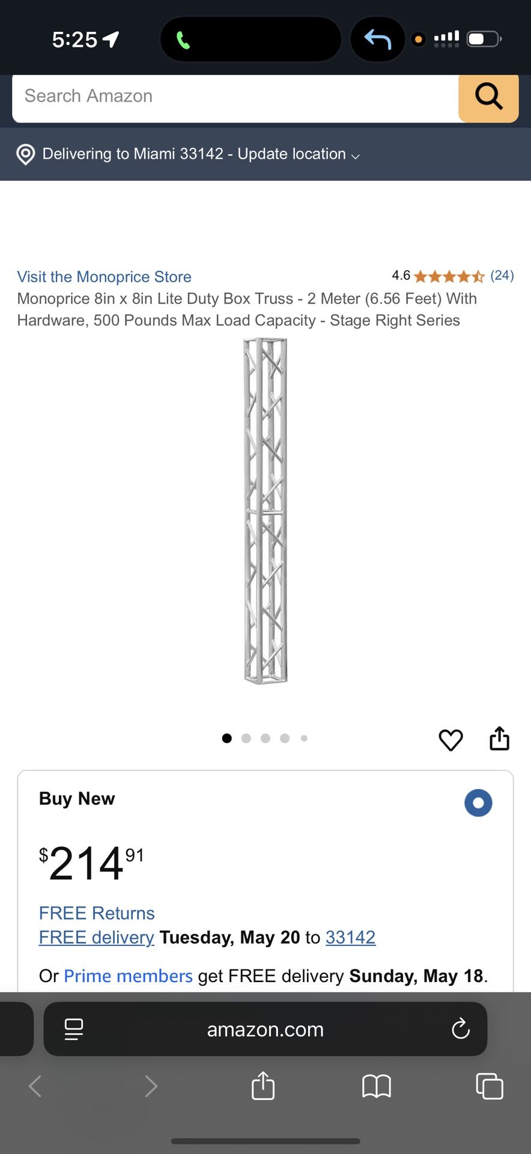Tap the product share icon
The width and height of the screenshot is (531, 1154).
499,739
